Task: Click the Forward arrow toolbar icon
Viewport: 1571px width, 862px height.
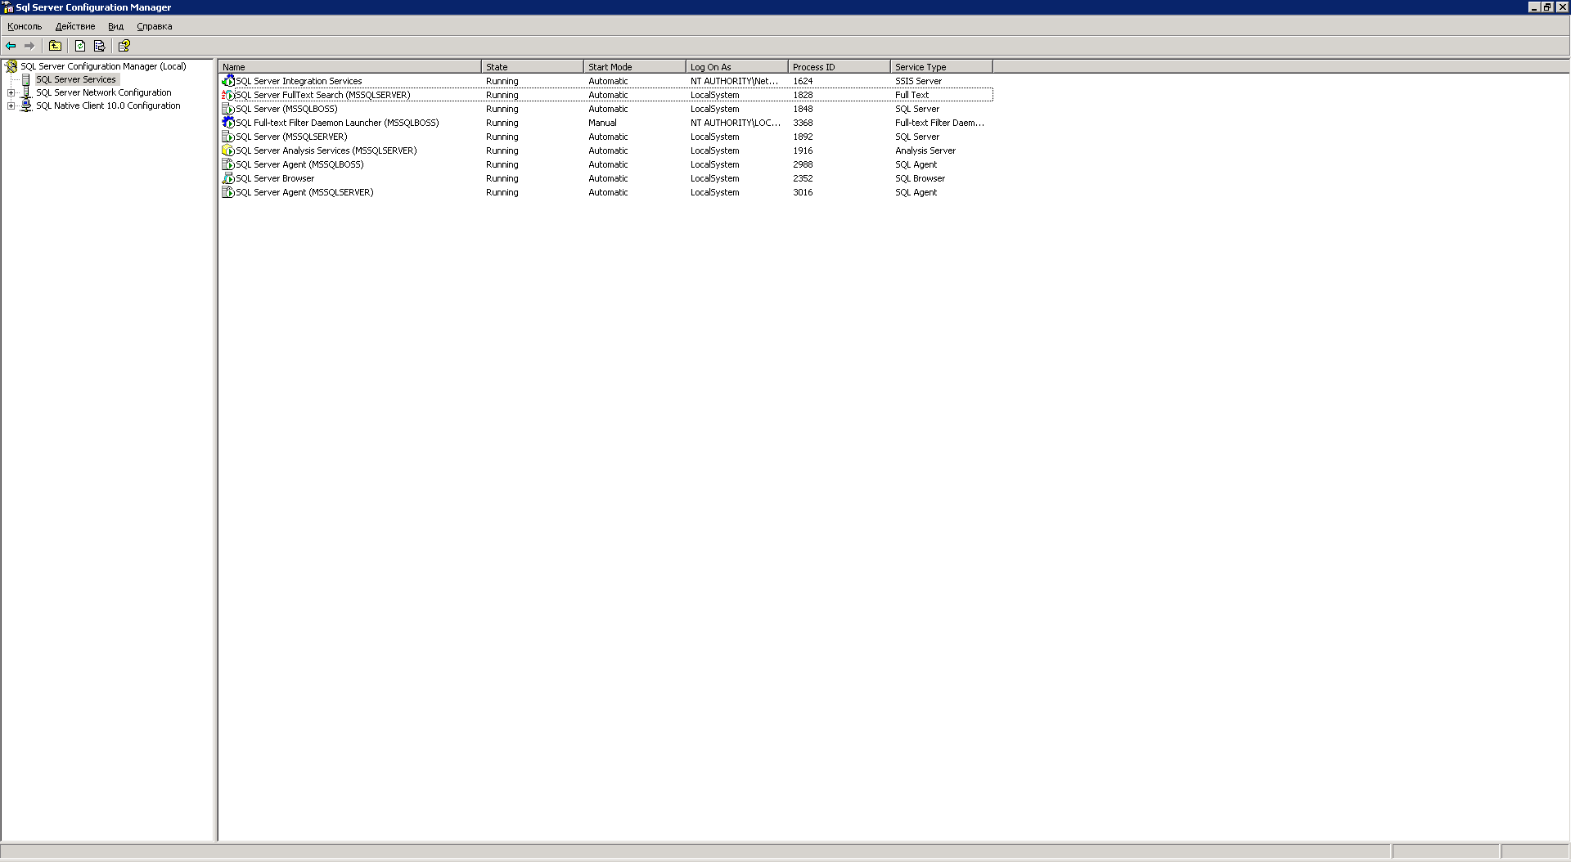Action: click(29, 46)
